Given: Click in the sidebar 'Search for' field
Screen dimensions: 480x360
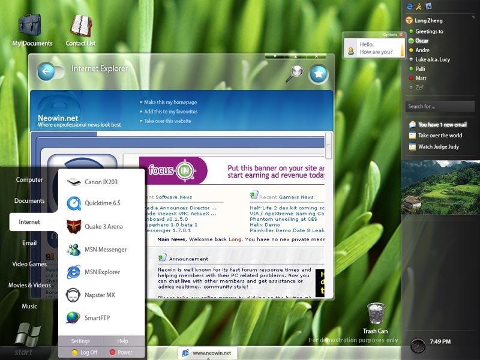Looking at the screenshot, I should click(x=432, y=106).
